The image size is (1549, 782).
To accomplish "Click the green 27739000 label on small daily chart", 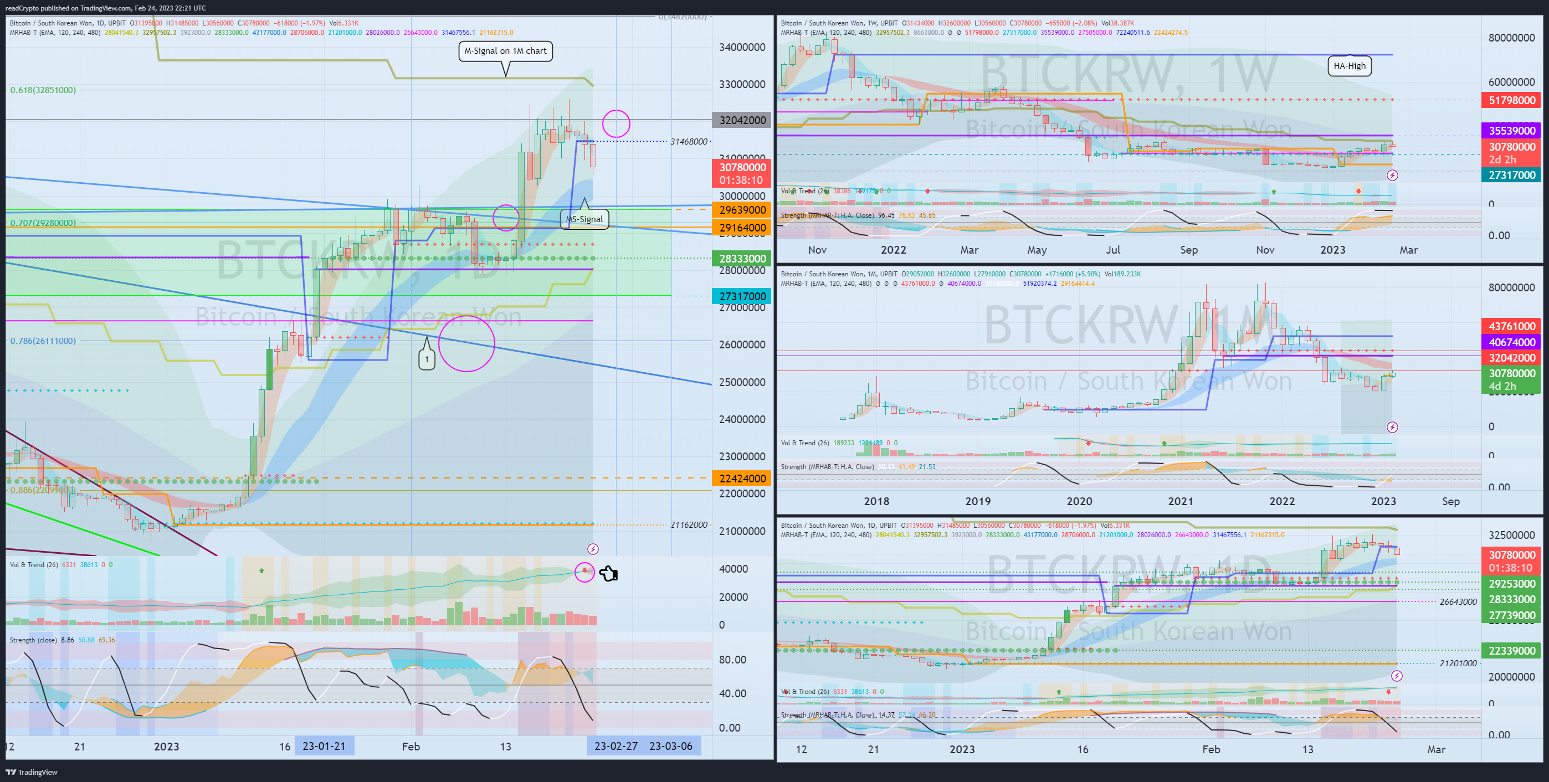I will (1512, 615).
